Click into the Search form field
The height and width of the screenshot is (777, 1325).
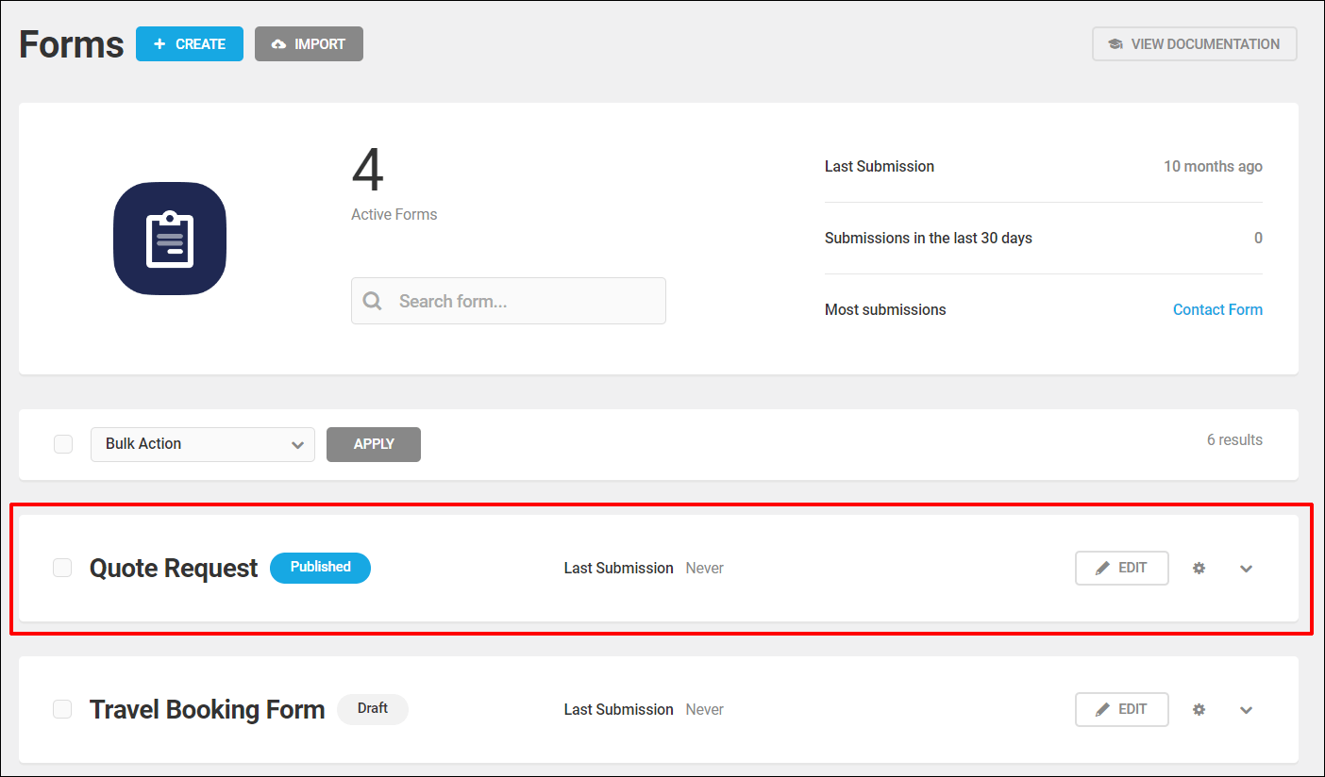click(509, 301)
